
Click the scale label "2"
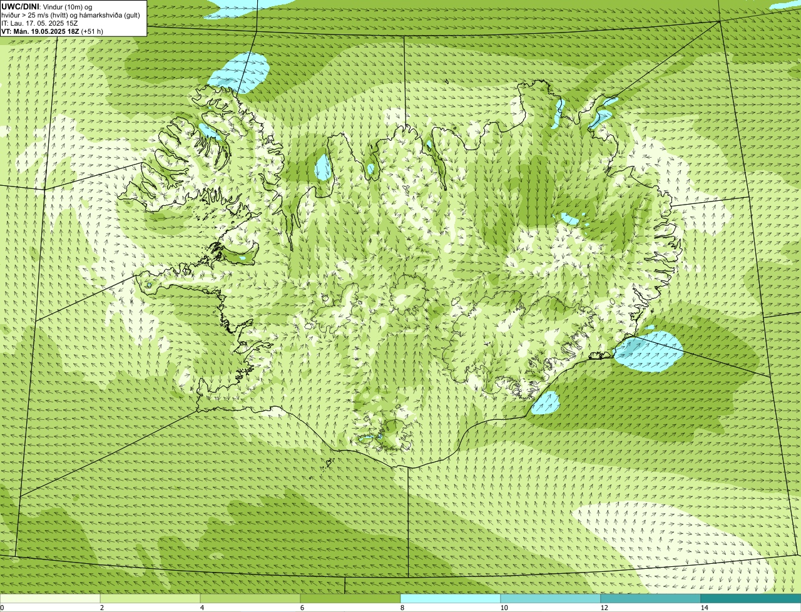point(101,608)
